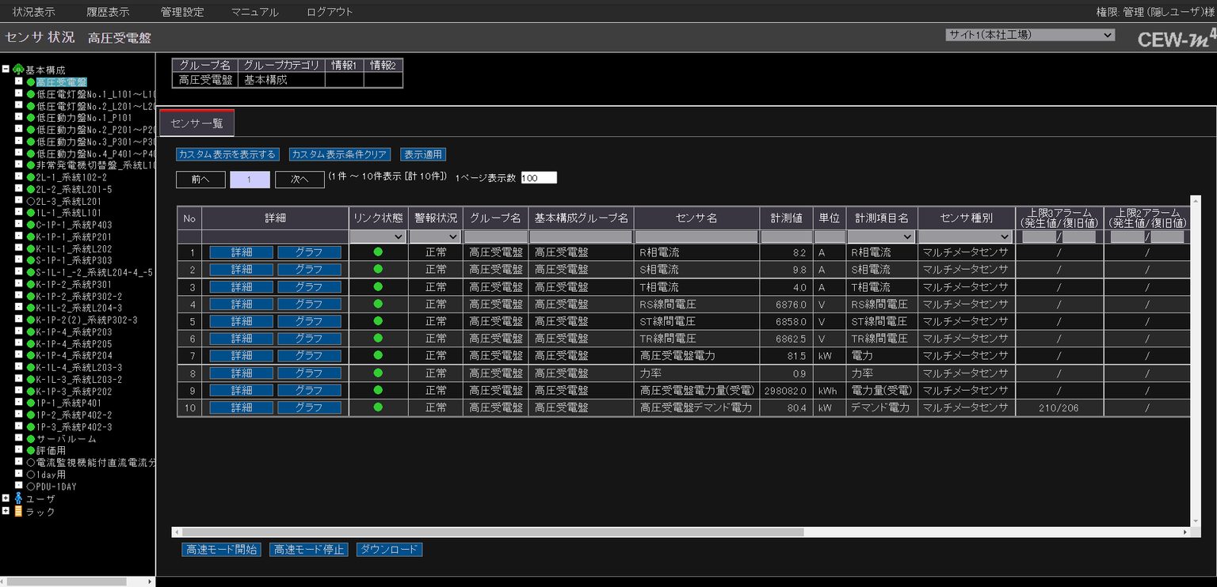Click the カスタム表示を表示する button
Image resolution: width=1217 pixels, height=587 pixels.
(x=228, y=154)
